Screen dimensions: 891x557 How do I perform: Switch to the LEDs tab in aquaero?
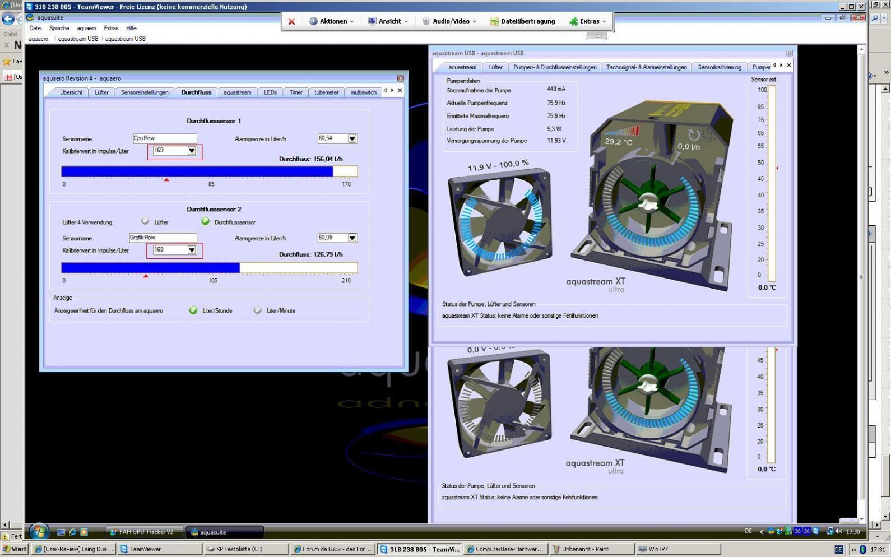(x=270, y=92)
